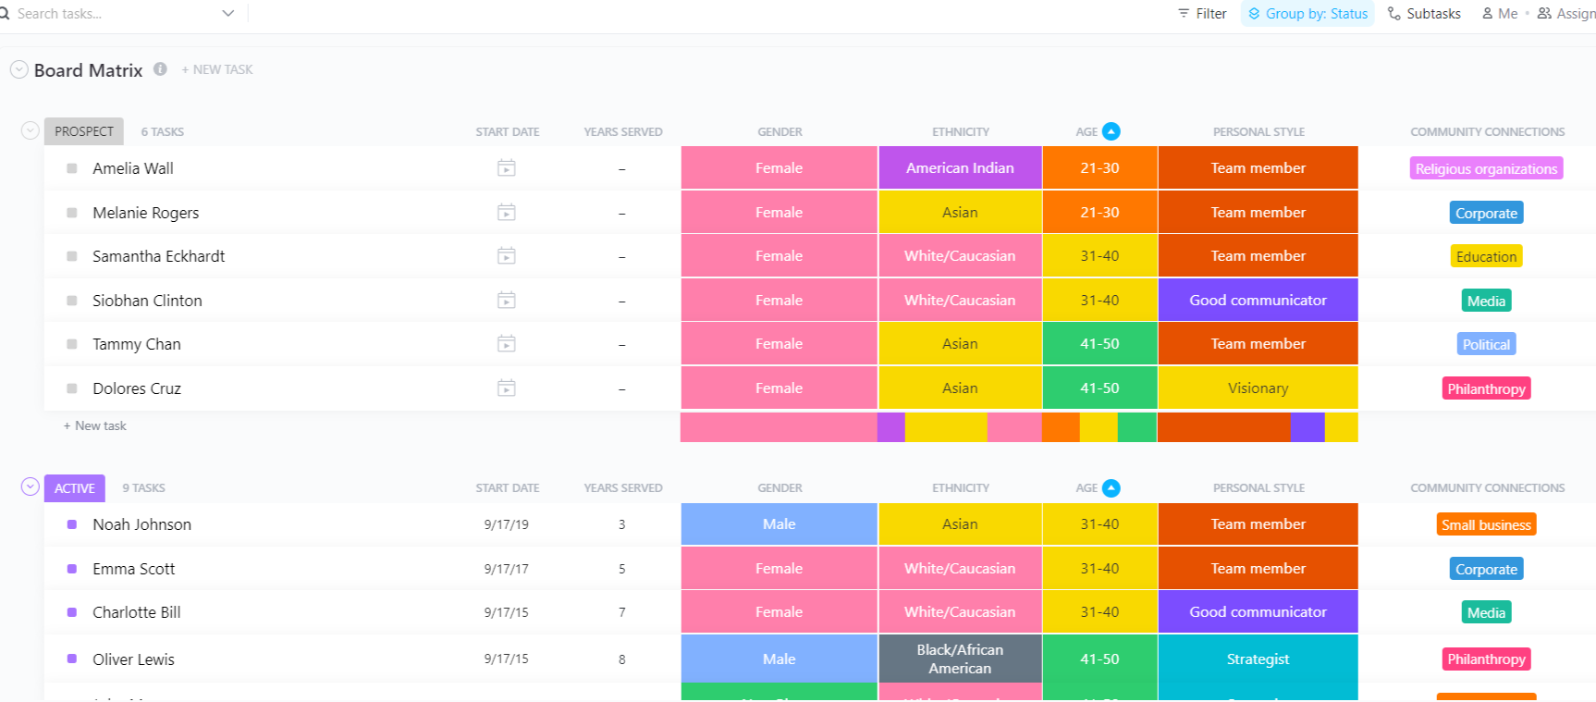The width and height of the screenshot is (1596, 702).
Task: Open the Charlotte Bill task
Action: point(137,612)
